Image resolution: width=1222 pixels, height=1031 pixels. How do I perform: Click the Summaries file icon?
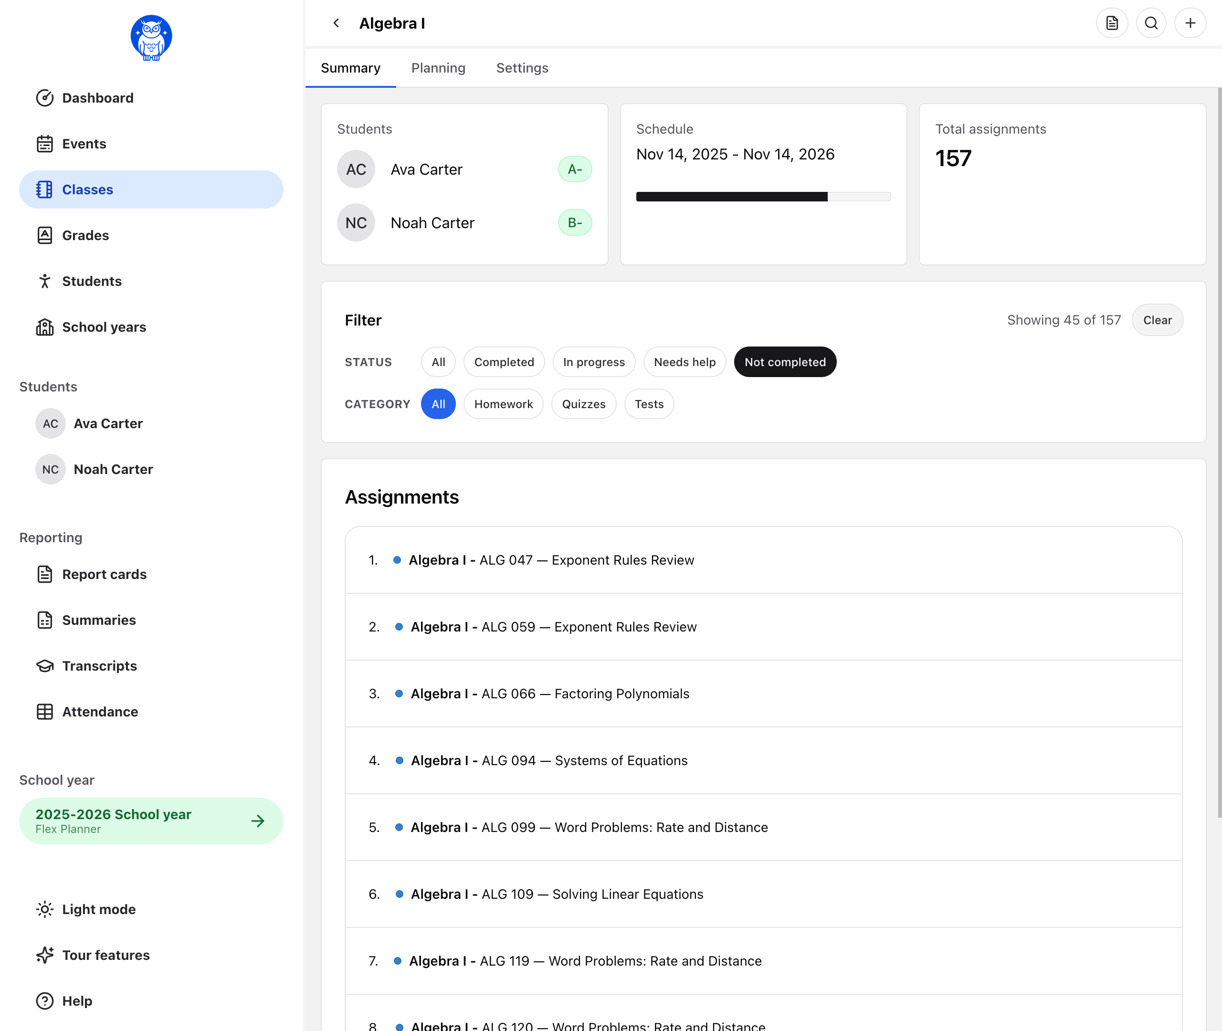coord(45,620)
